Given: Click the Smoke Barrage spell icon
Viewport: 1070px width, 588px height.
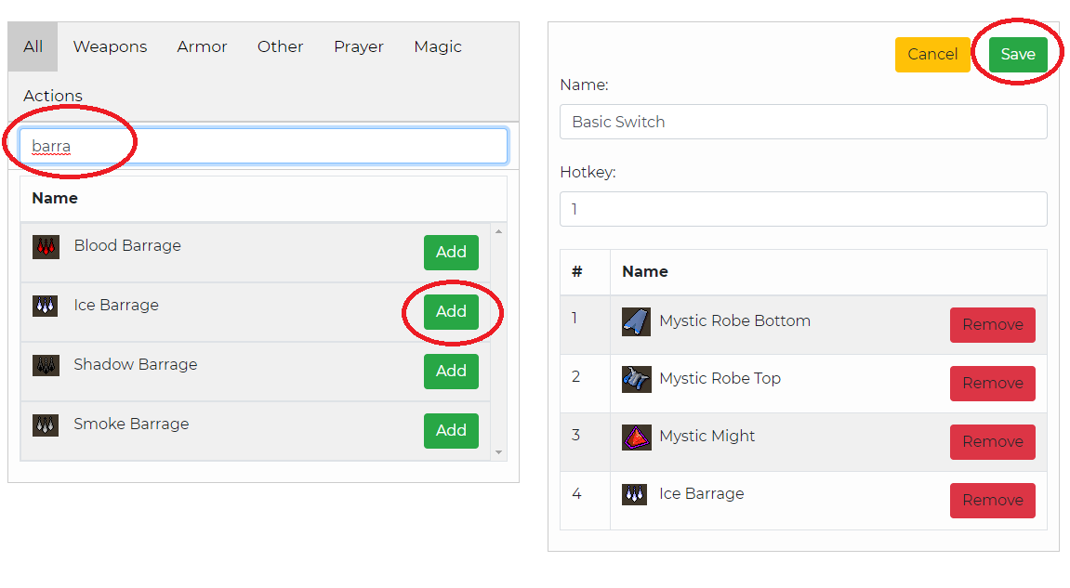Looking at the screenshot, I should click(46, 425).
